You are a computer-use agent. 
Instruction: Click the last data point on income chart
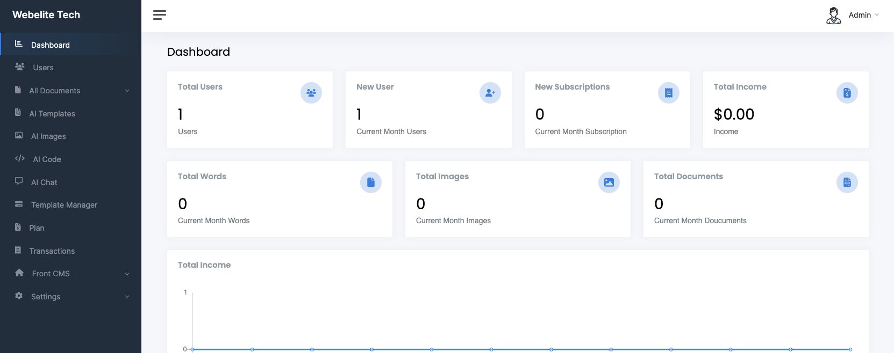[x=850, y=349]
